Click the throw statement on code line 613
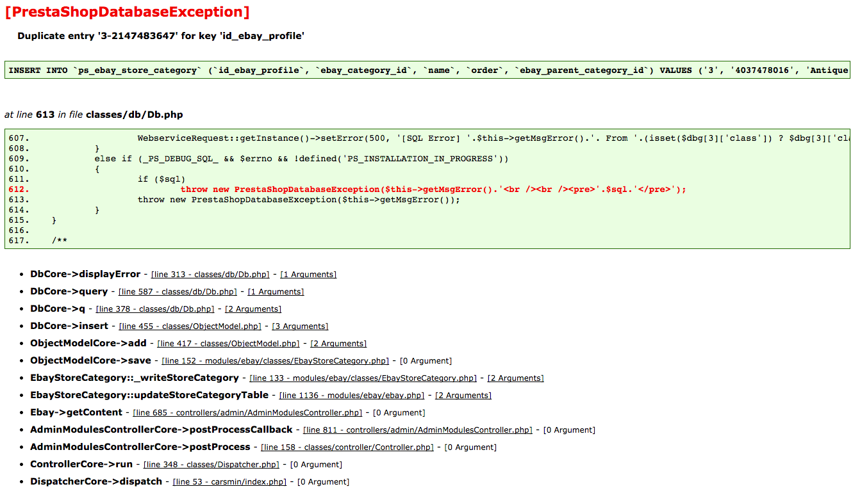The width and height of the screenshot is (853, 498). [x=299, y=200]
